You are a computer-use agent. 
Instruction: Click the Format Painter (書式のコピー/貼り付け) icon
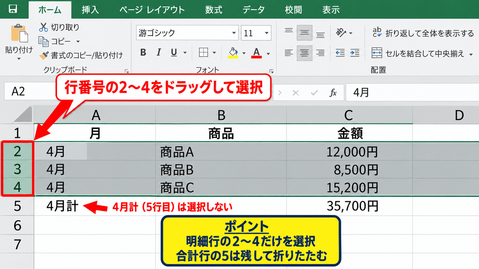coord(44,55)
